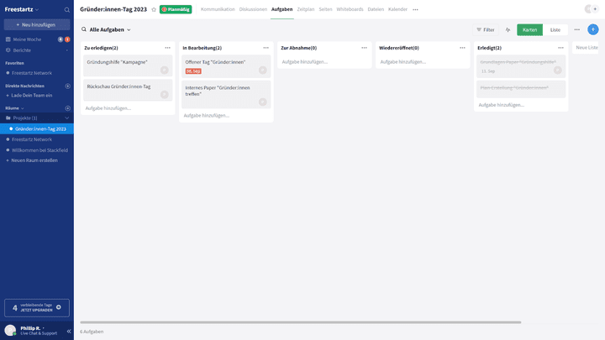Open the Zur Abnahme column options menu
Screen dimensions: 605x340
point(364,48)
